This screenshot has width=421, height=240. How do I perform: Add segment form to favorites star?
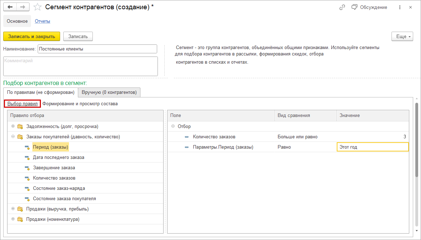coord(37,7)
